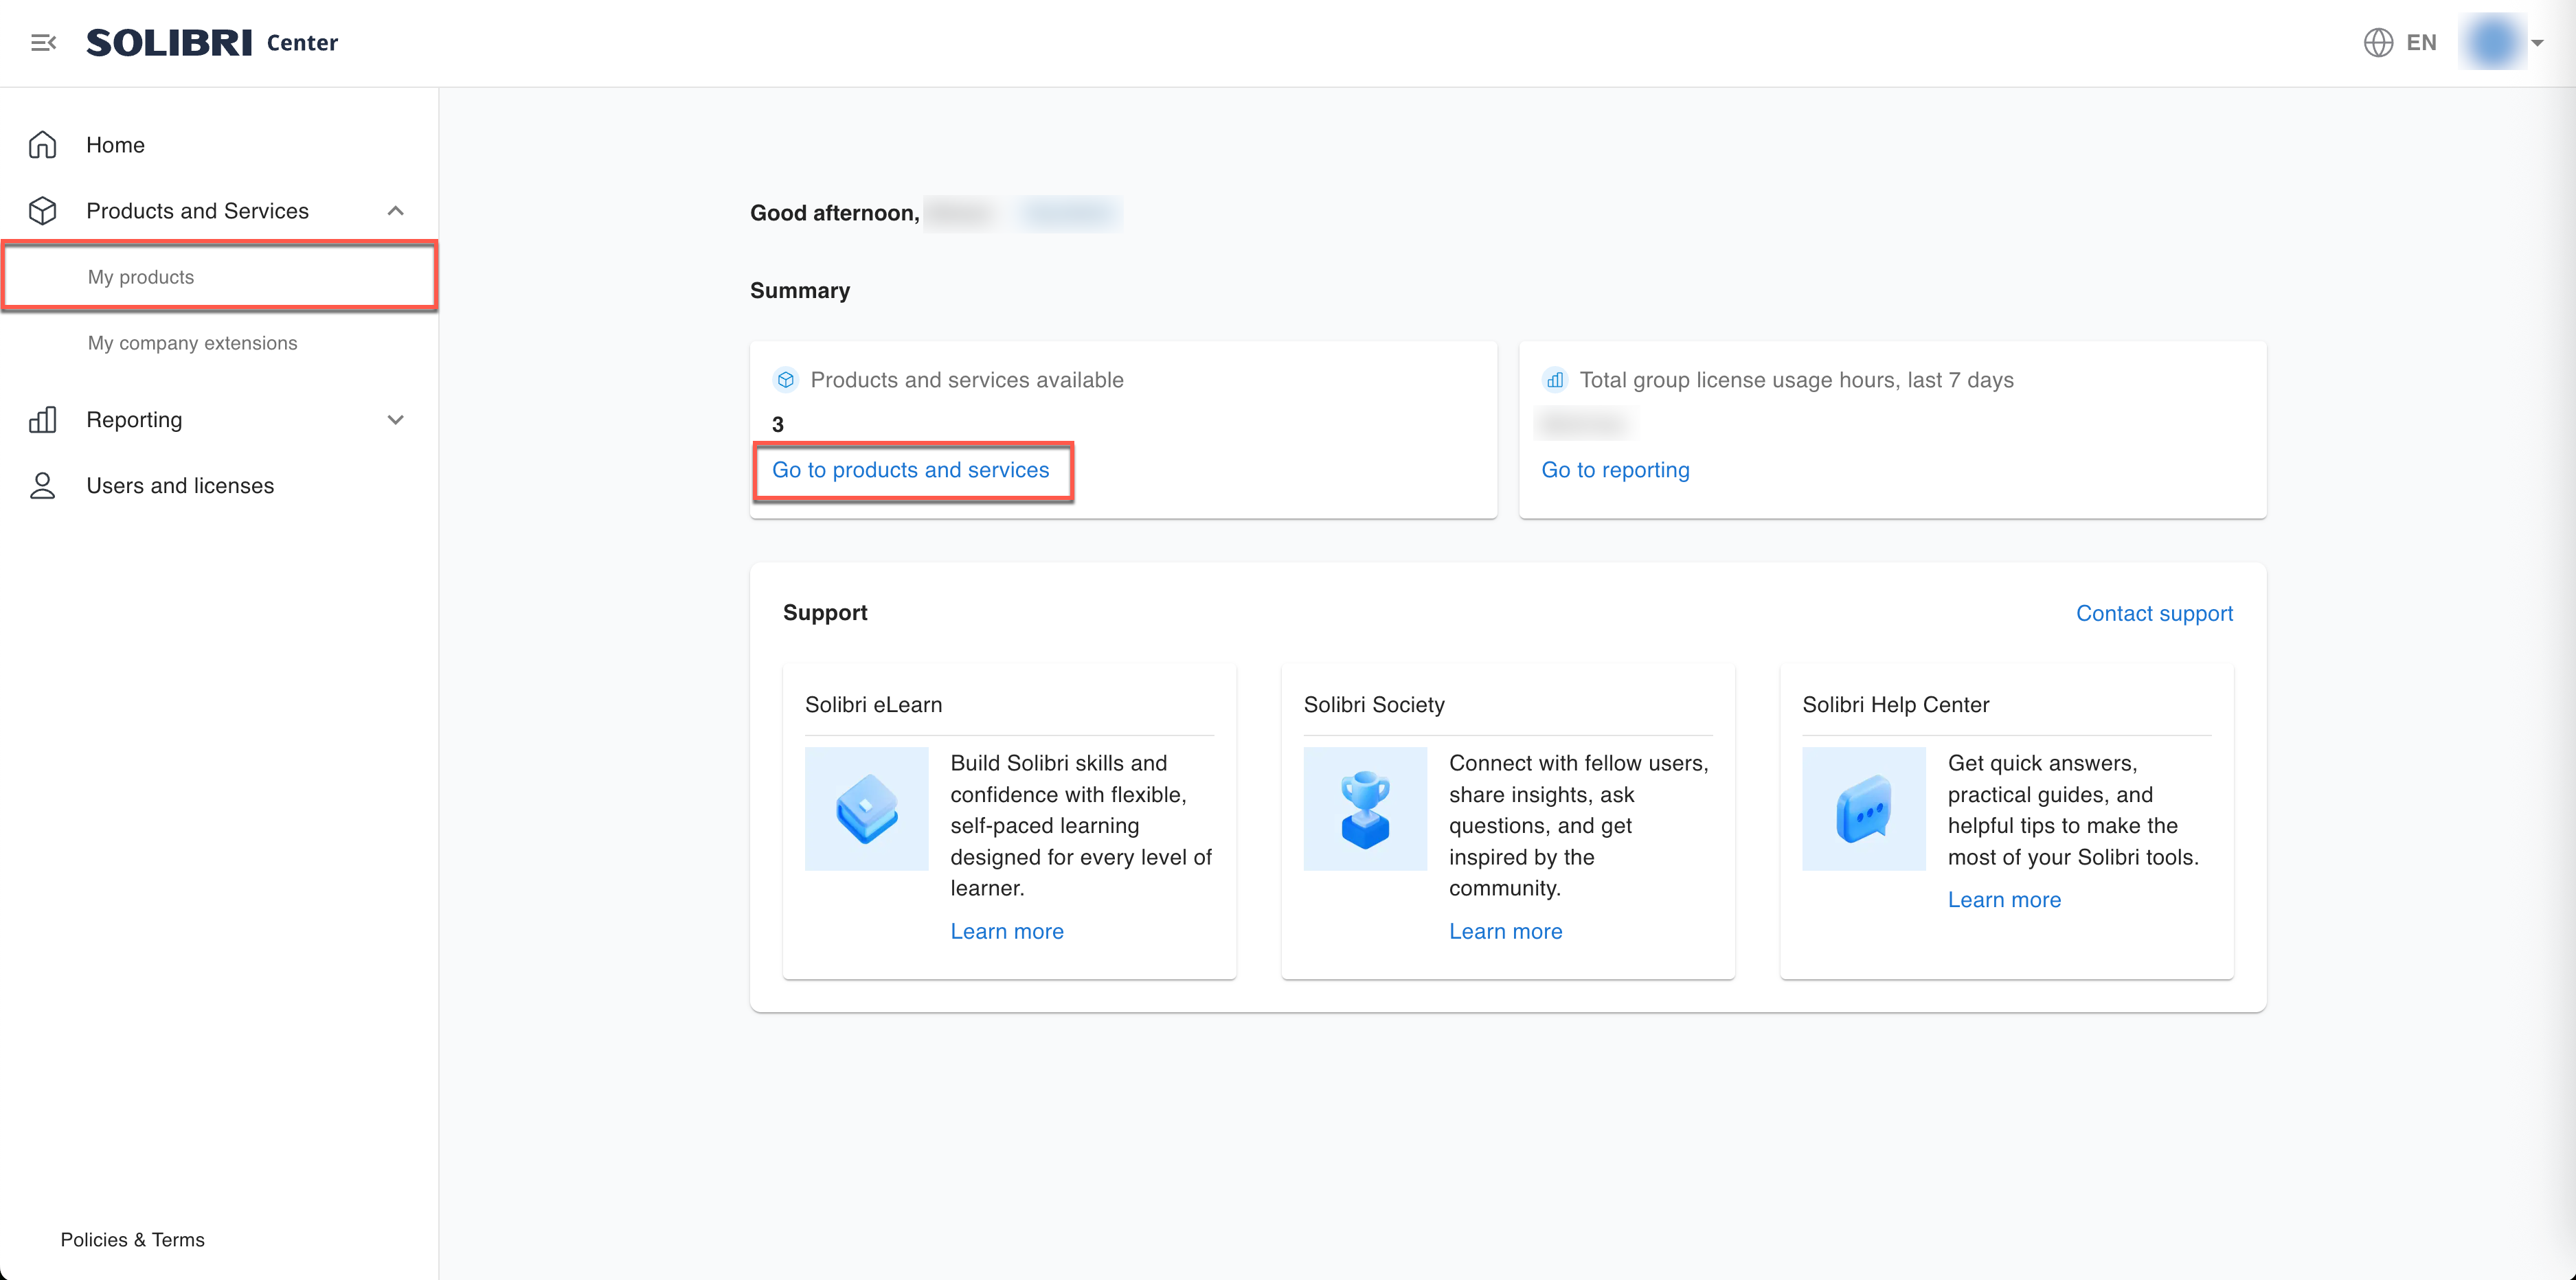Open the language selector globe icon

click(x=2378, y=42)
